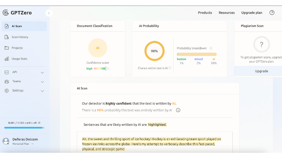
Task: Click the Upgrade plan link
Action: pos(252,13)
